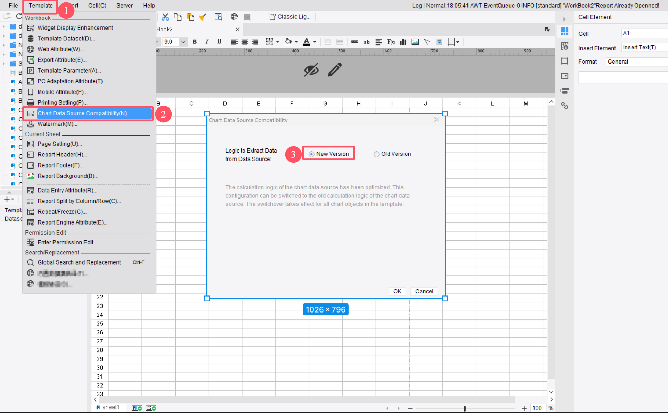The image size is (668, 413).
Task: Select the Old Version radio button
Action: click(376, 154)
